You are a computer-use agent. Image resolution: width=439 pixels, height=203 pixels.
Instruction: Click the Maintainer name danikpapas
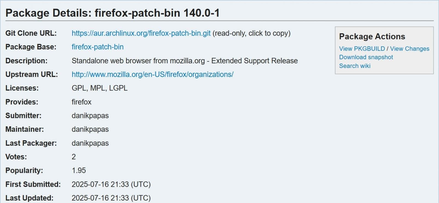tap(90, 130)
